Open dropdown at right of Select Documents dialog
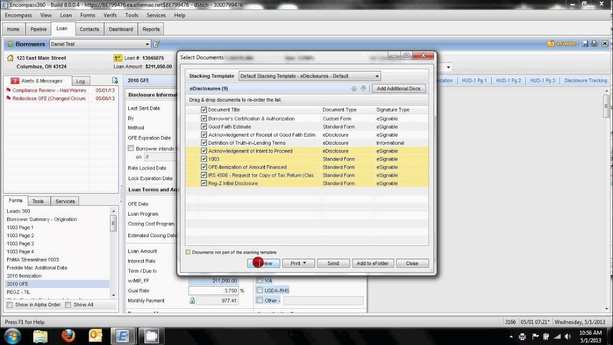 pos(449,68)
